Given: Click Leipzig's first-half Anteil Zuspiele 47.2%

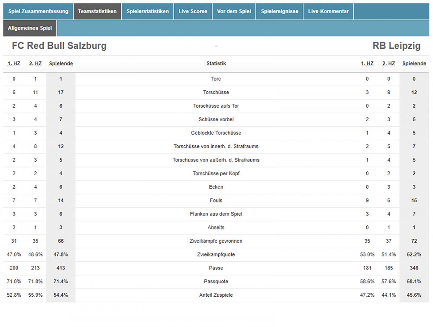Looking at the screenshot, I should click(367, 295).
